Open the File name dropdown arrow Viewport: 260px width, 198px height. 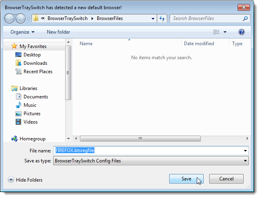(246, 151)
